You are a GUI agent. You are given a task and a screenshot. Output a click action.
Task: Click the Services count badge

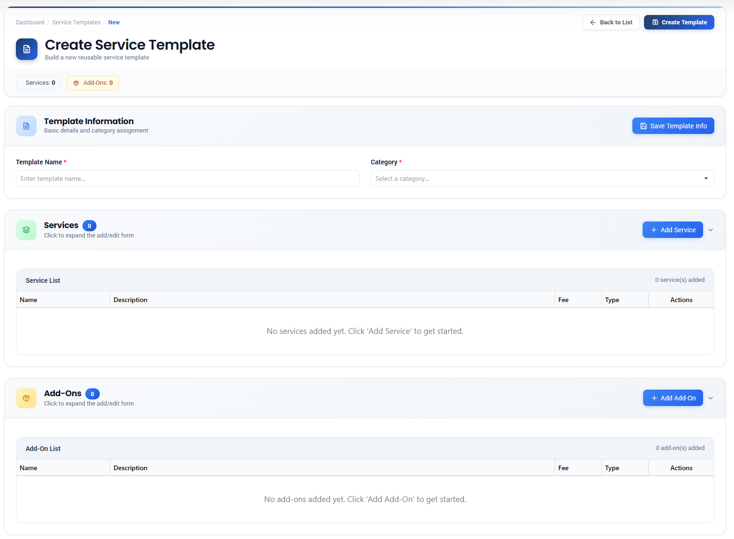(89, 226)
